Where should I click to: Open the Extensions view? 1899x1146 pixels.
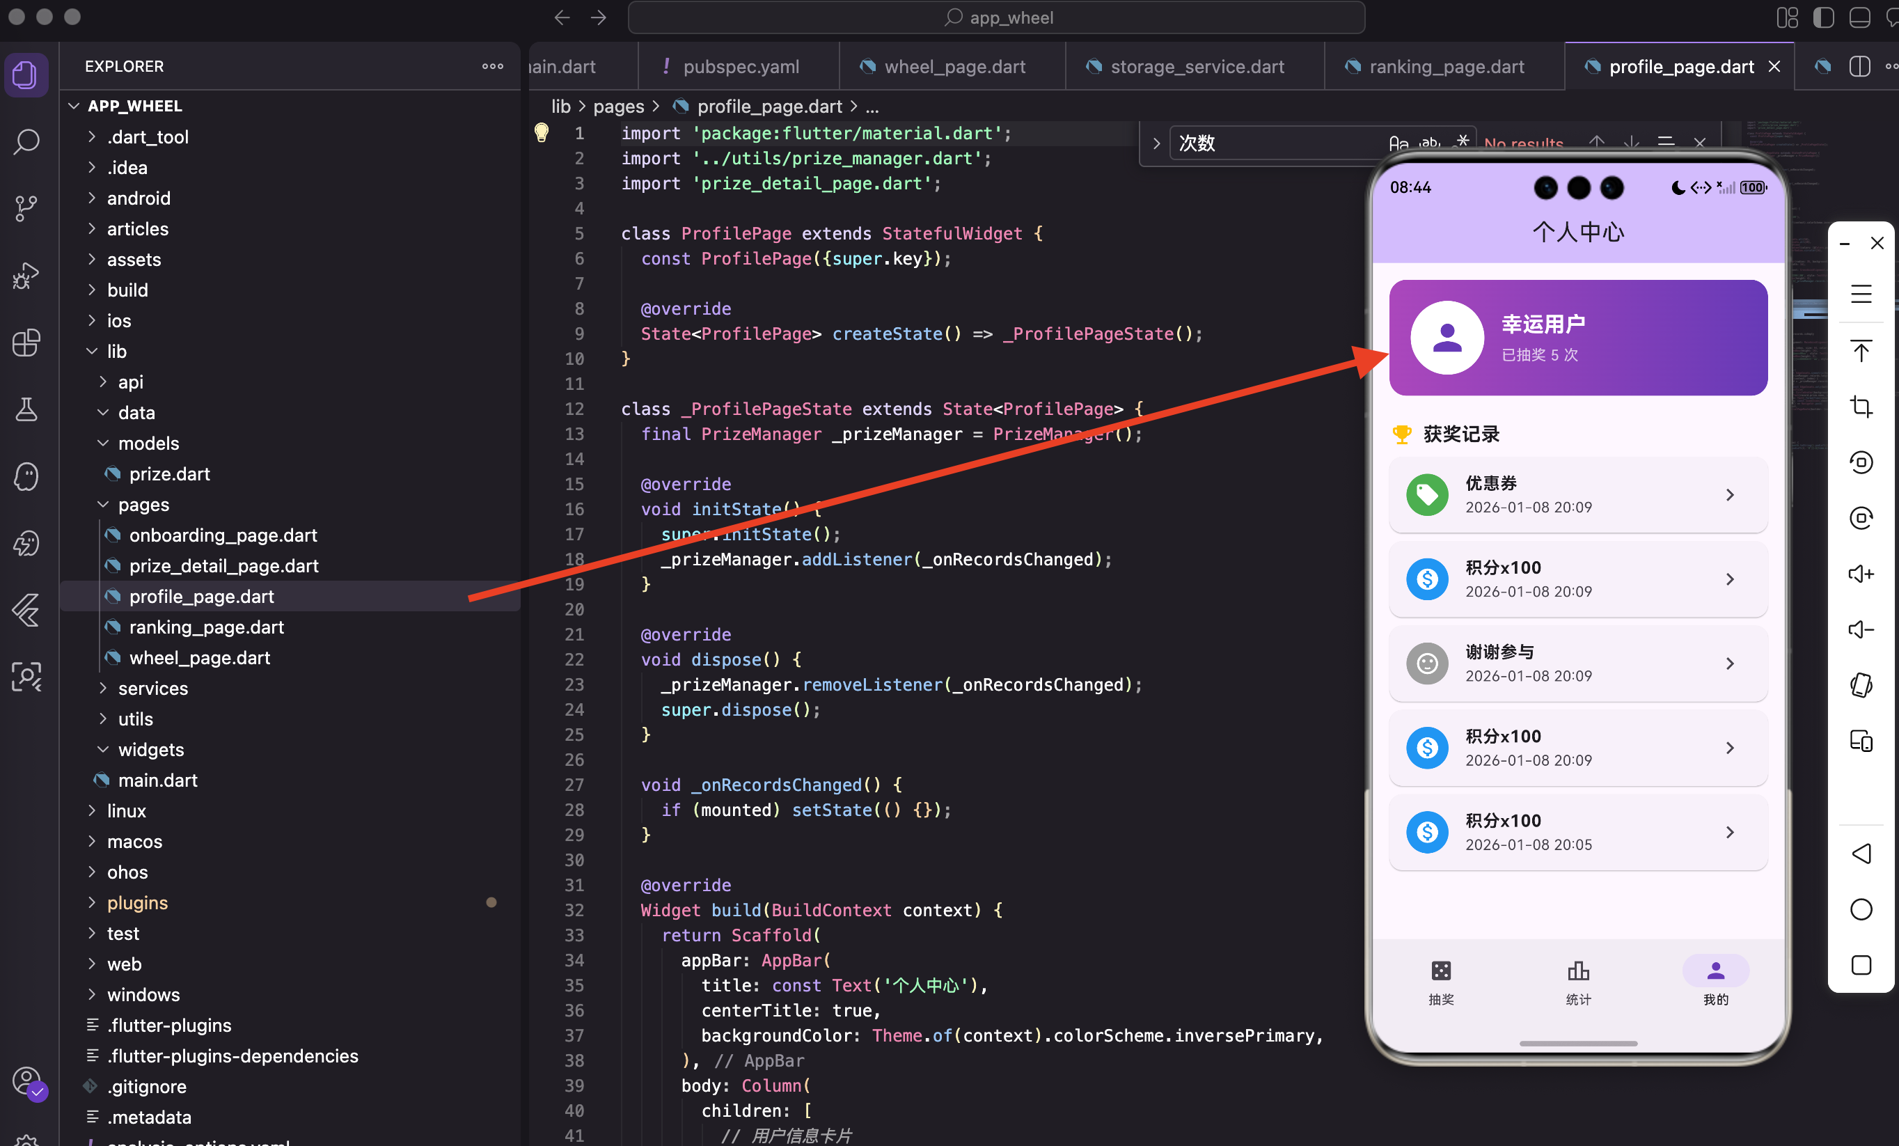(26, 342)
